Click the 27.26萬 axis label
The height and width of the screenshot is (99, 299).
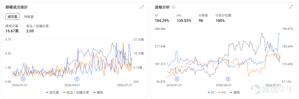tap(138, 40)
